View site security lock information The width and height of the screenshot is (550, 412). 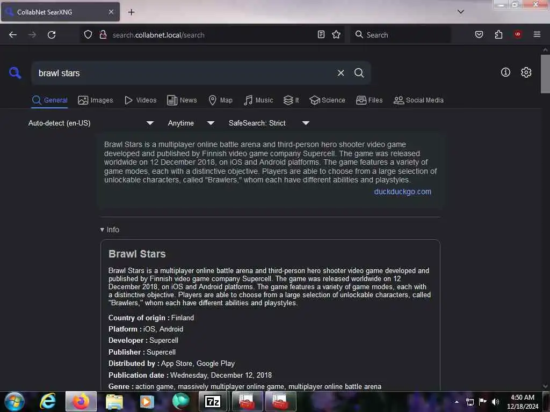click(103, 34)
